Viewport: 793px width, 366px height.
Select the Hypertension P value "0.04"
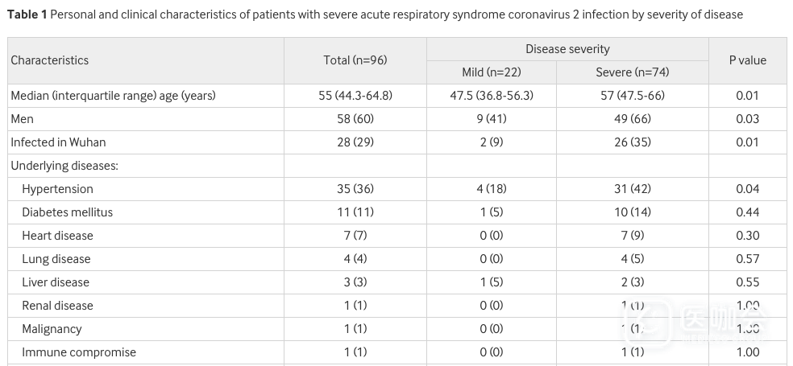(747, 189)
